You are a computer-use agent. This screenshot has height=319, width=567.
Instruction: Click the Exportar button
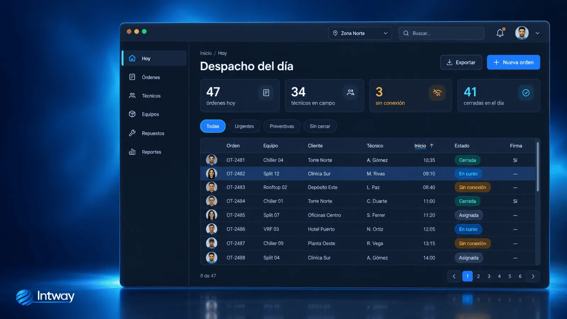[461, 62]
